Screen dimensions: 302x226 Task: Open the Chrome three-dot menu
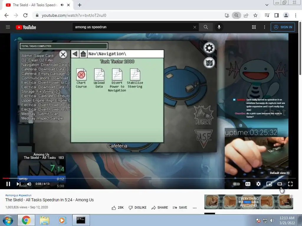[296, 15]
